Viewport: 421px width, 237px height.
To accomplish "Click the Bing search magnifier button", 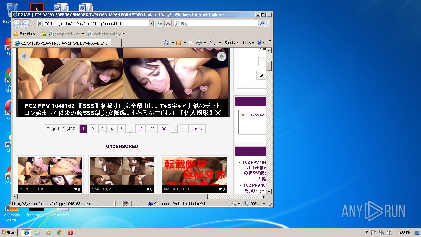I will (x=262, y=23).
